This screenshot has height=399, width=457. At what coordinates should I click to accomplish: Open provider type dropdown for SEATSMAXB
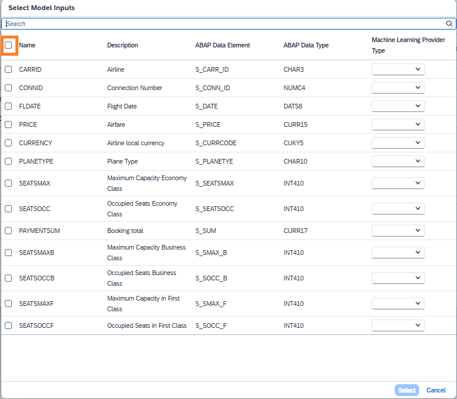tap(398, 253)
